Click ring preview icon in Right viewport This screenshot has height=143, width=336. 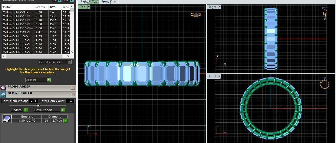coord(324,13)
